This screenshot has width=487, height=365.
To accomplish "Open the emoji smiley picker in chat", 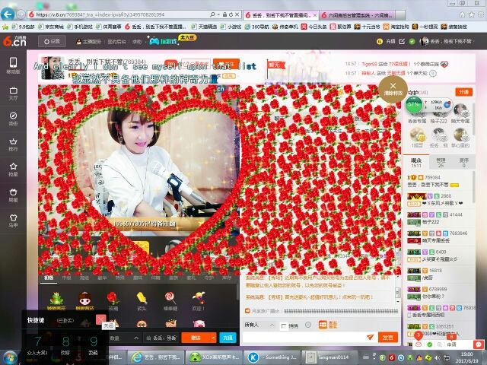I will (x=307, y=325).
